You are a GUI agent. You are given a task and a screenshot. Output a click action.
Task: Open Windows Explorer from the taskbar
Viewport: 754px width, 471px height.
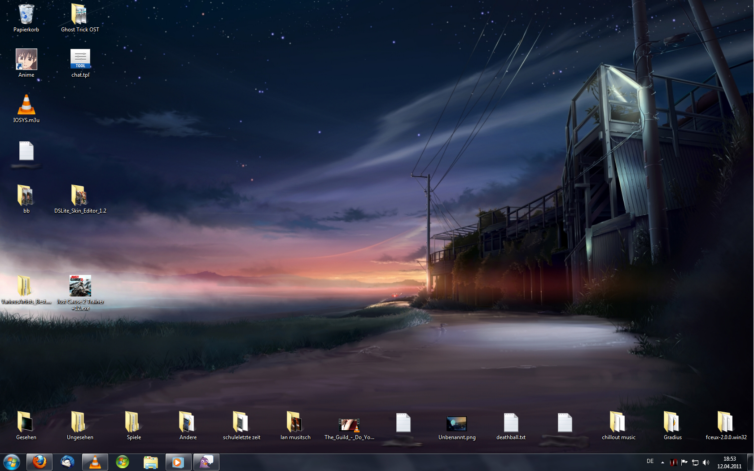click(151, 462)
